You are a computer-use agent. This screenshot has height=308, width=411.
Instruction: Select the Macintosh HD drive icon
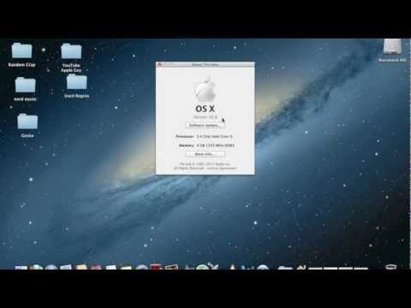[392, 48]
